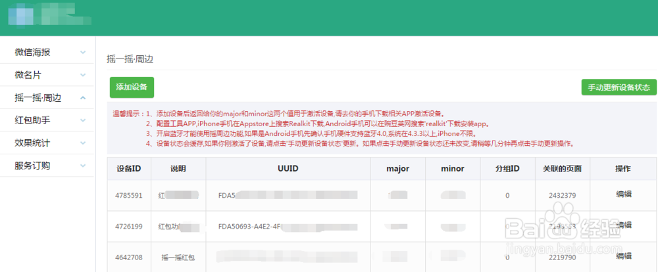
Task: Click 编辑 for device 4726199
Action: 624,225
